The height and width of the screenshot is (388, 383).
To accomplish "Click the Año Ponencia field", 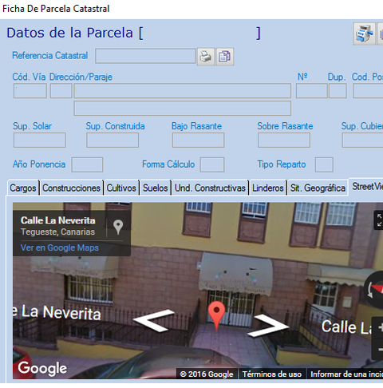I will 87,164.
